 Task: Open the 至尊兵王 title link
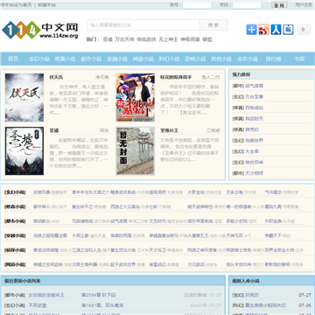(x=169, y=130)
